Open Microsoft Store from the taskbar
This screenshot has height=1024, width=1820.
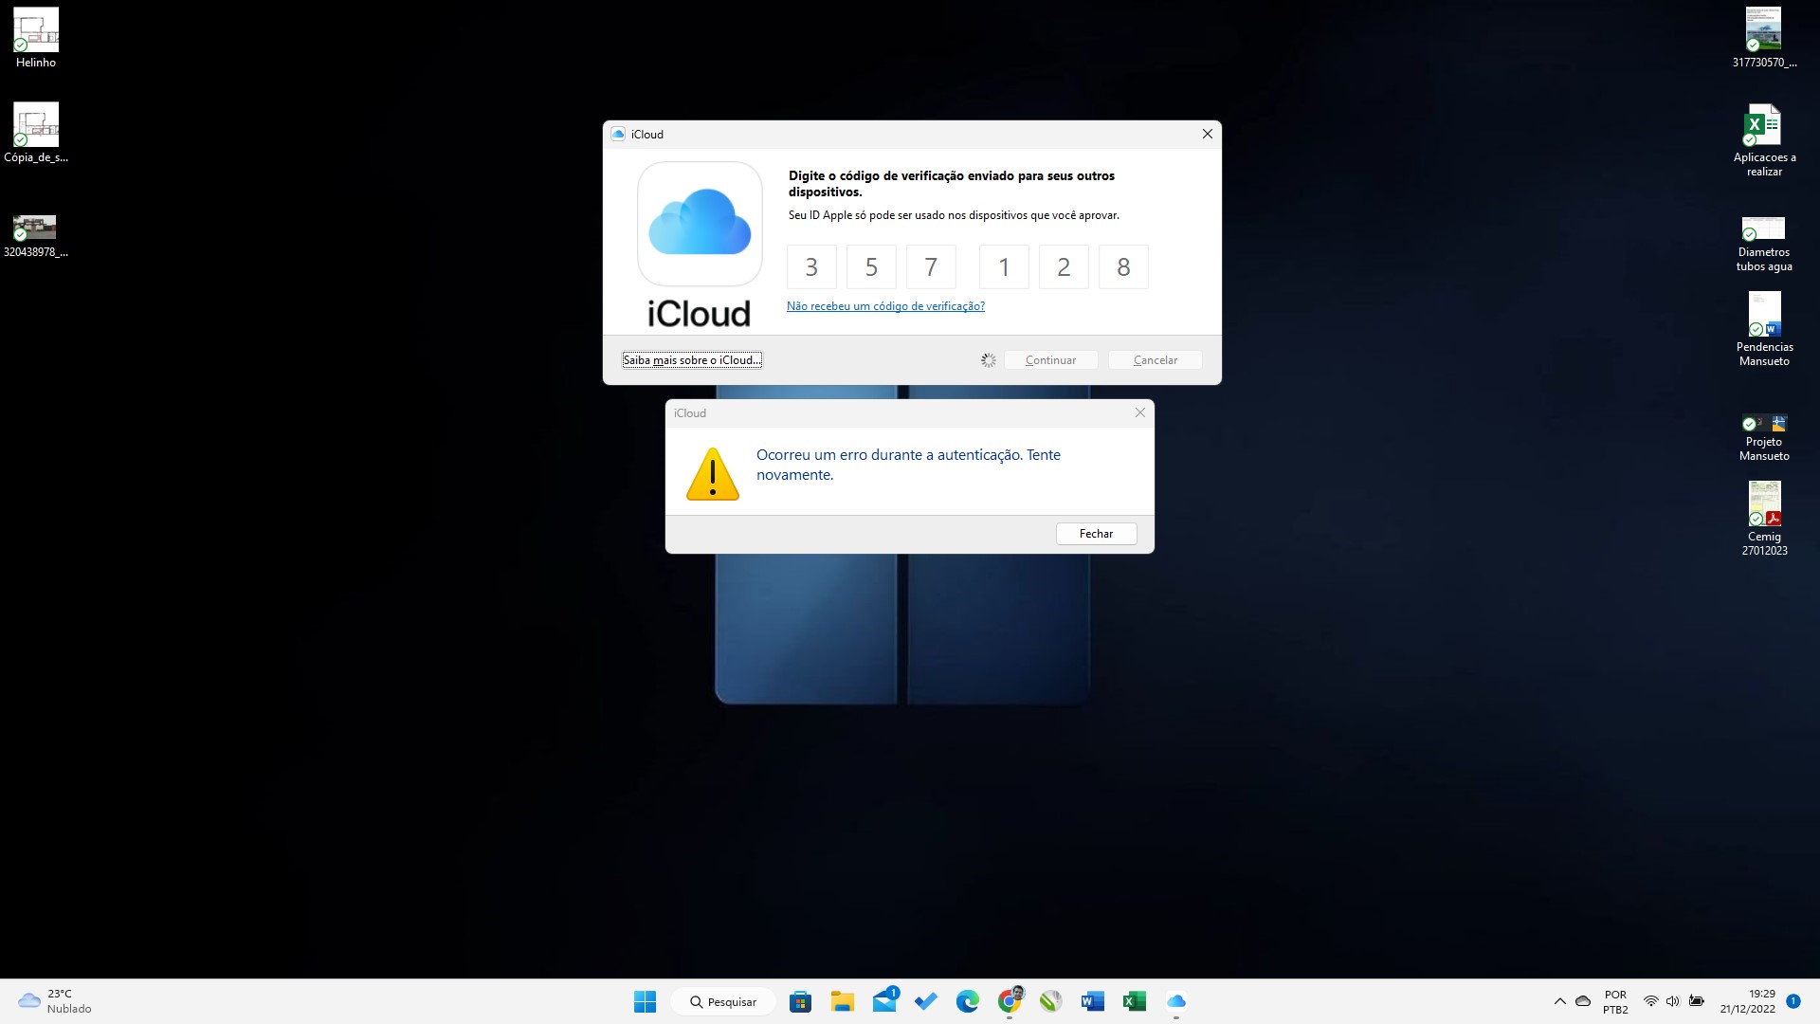coord(800,1001)
